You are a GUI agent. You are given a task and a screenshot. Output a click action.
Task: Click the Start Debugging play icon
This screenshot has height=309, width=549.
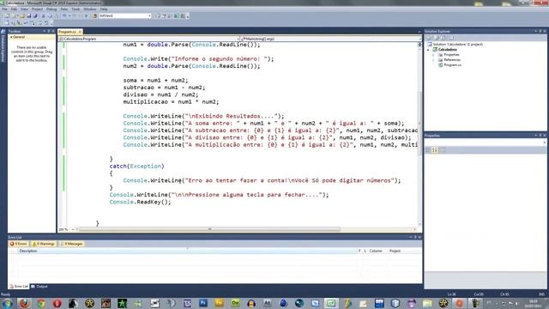86,15
